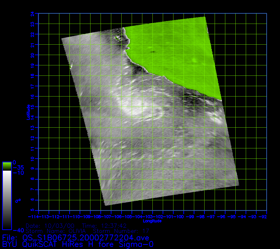
Task: Click the -35 colorbar label
Action: click(x=18, y=168)
